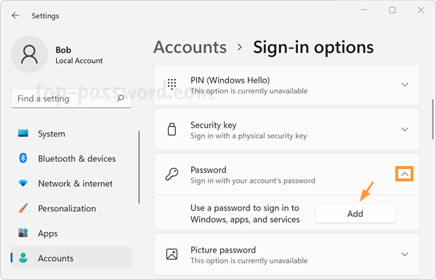Viewport: 436px width, 280px height.
Task: Select the Bluetooth icon in sidebar
Action: [23, 158]
